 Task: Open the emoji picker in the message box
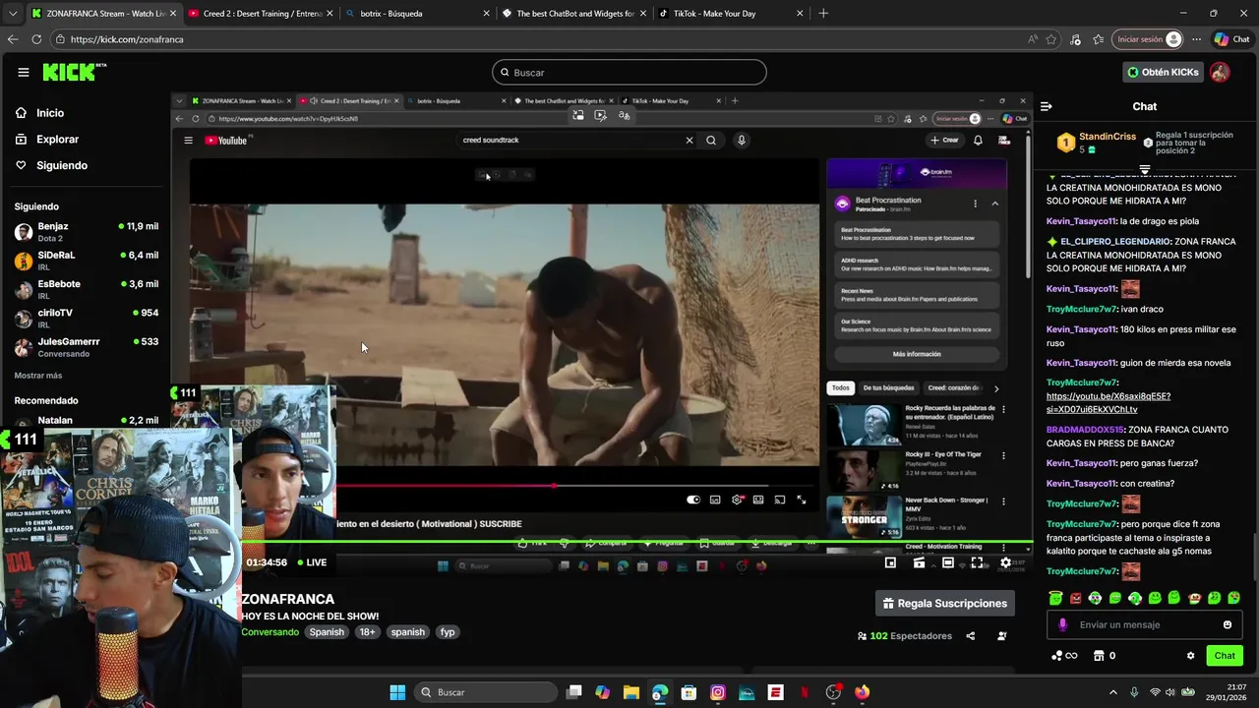pos(1227,624)
